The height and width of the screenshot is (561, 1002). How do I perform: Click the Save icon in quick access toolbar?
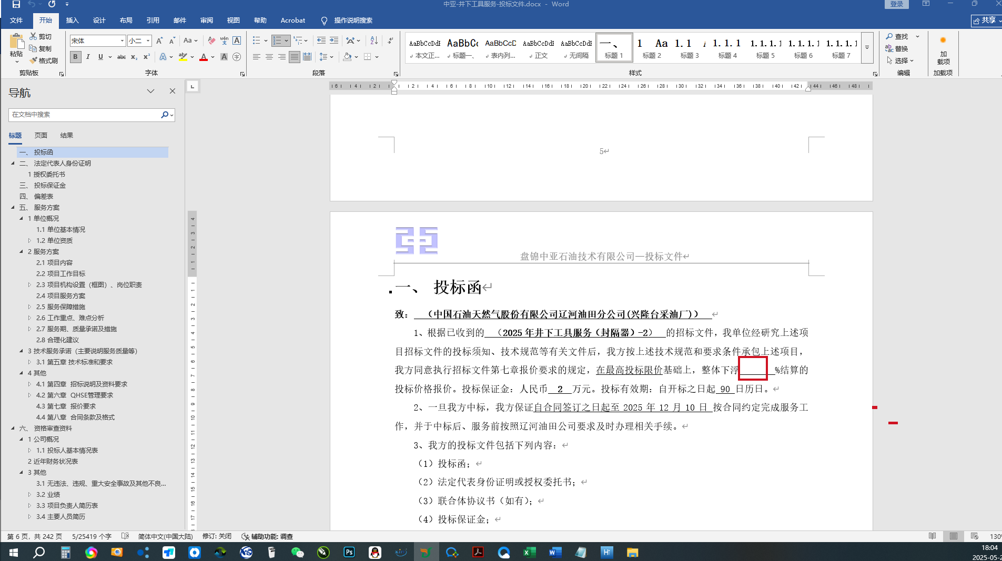16,4
